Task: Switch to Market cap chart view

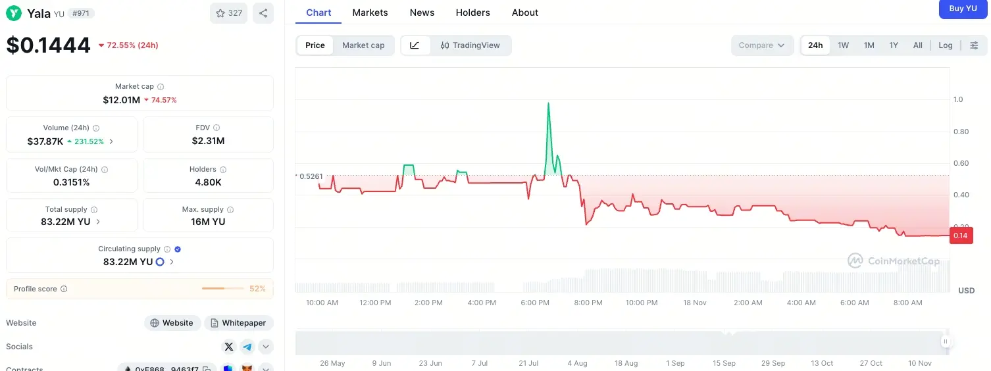Action: point(363,45)
